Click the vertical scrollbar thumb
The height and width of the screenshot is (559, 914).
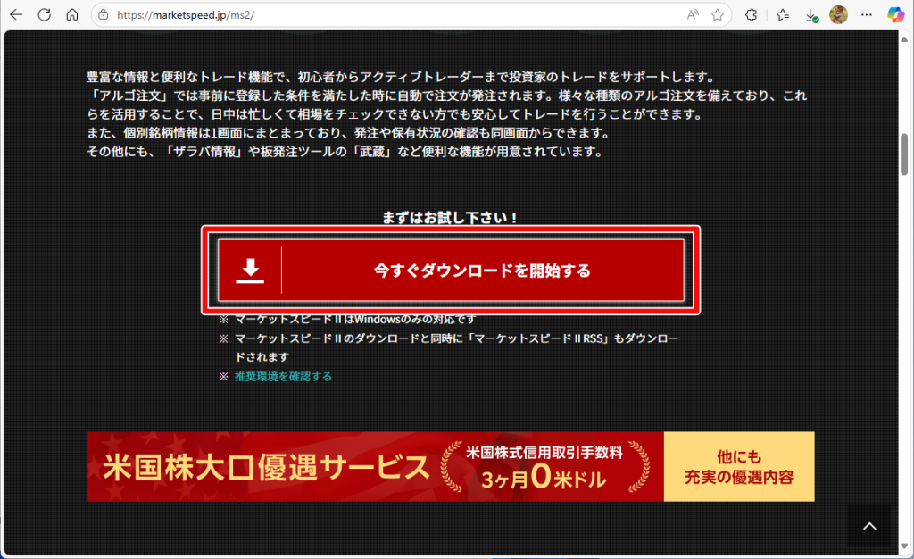pyautogui.click(x=904, y=156)
